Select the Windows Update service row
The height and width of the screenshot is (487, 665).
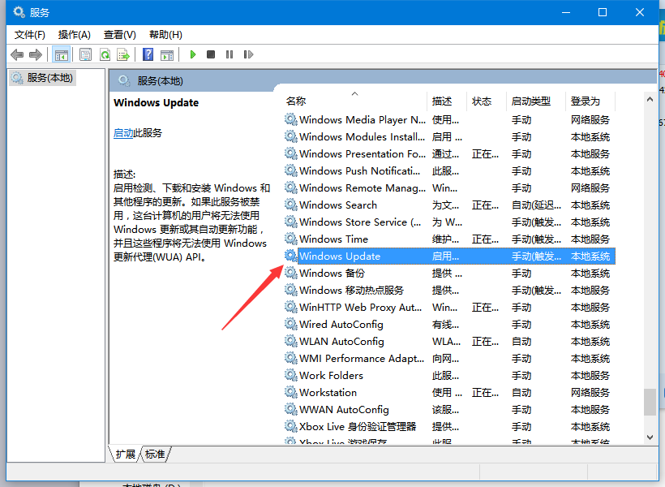[449, 256]
